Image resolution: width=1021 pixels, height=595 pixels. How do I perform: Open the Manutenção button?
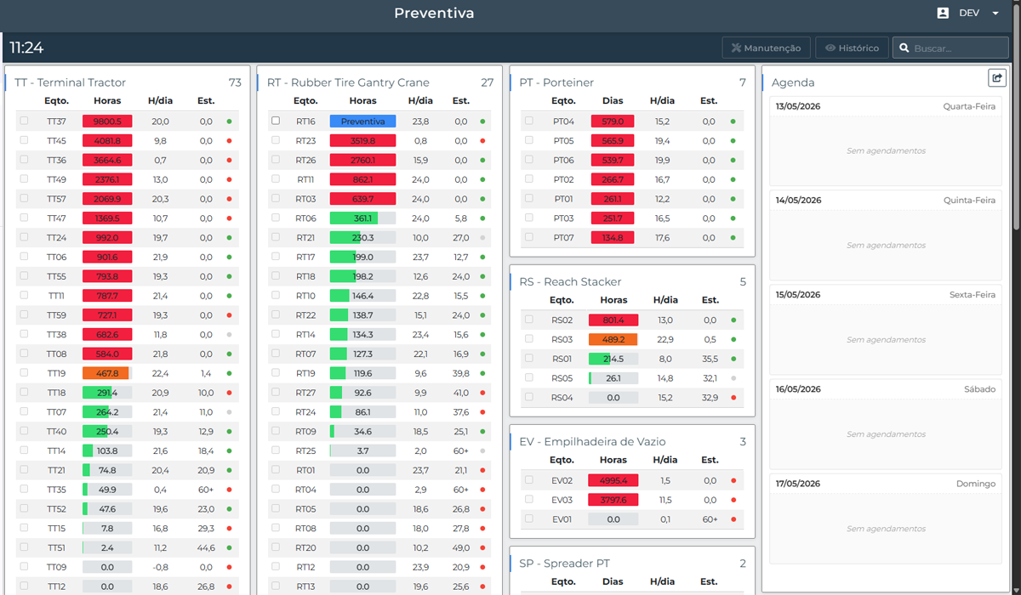(767, 48)
